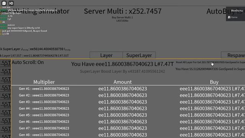
Task: Click the Gen #4 multiplier text
Action: pos(44,108)
